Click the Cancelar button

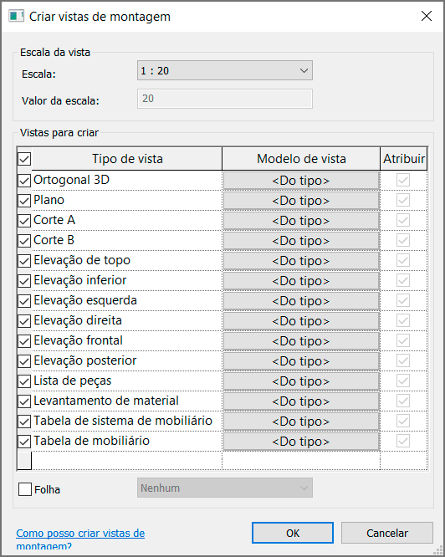click(387, 533)
